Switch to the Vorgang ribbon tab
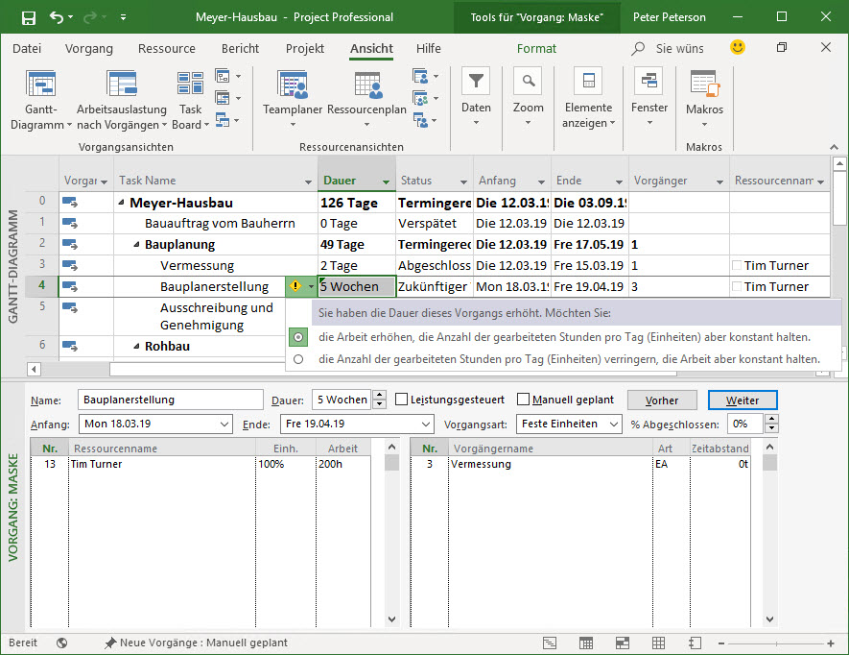 coord(89,48)
